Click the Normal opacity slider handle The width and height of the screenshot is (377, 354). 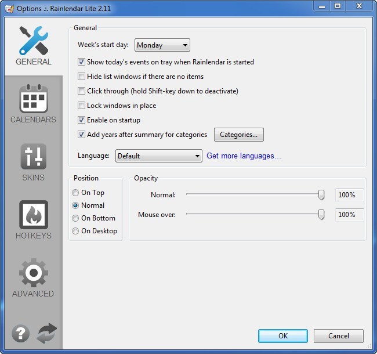[321, 196]
